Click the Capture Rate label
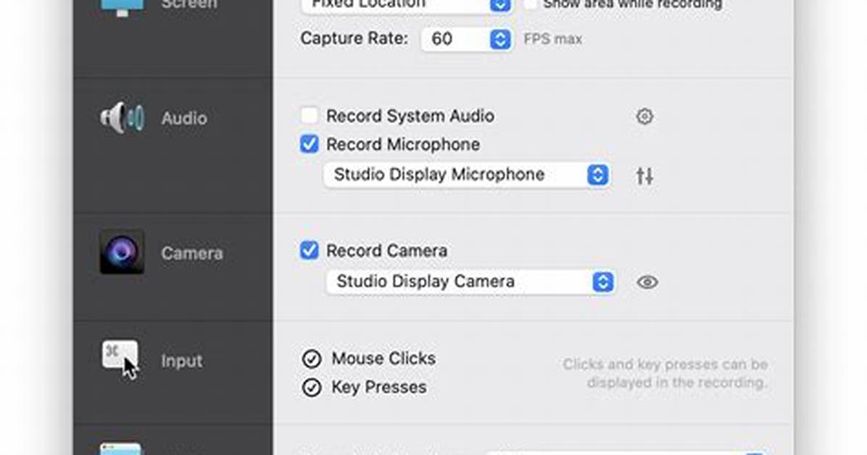The height and width of the screenshot is (455, 867). click(354, 38)
